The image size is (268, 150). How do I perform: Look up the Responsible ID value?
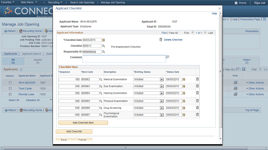coord(103,52)
